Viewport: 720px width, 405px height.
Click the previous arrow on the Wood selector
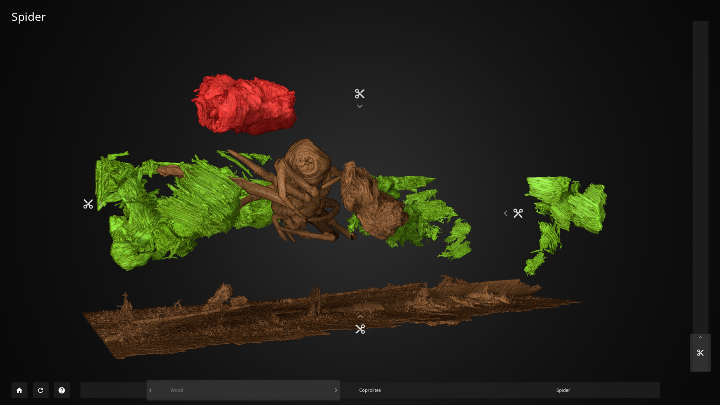[150, 390]
